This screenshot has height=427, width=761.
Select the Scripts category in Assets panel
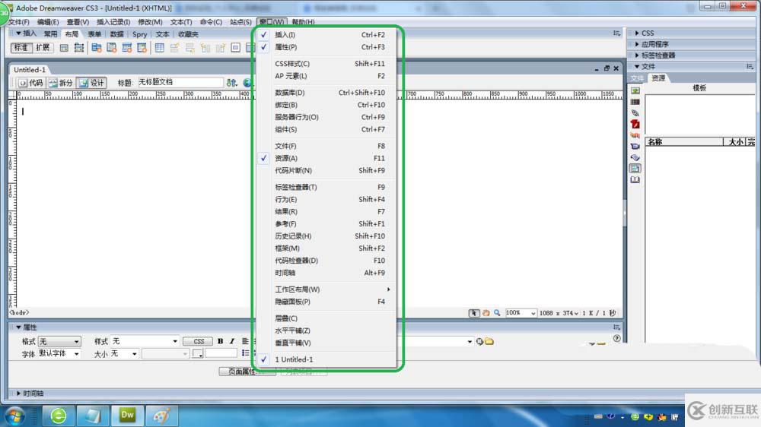click(x=635, y=157)
